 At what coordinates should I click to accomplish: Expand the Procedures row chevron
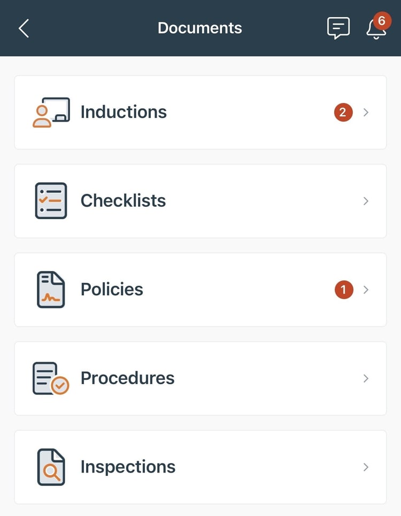click(x=366, y=378)
